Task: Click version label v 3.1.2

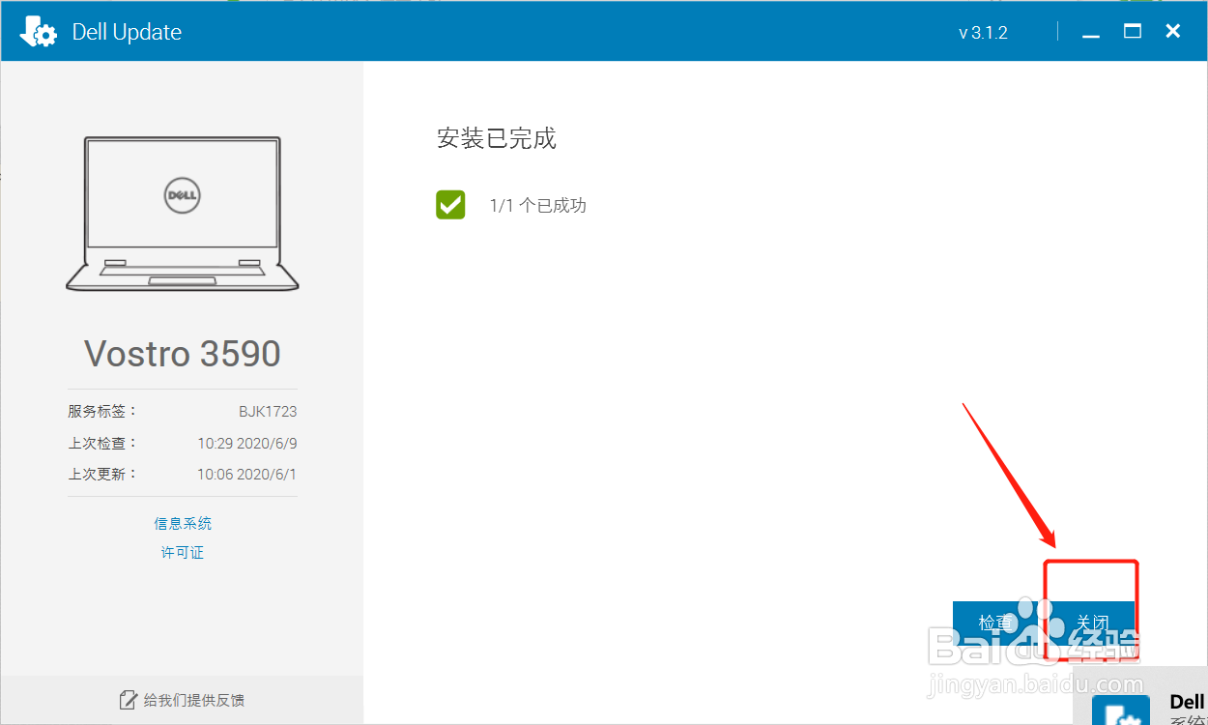Action: (x=983, y=33)
